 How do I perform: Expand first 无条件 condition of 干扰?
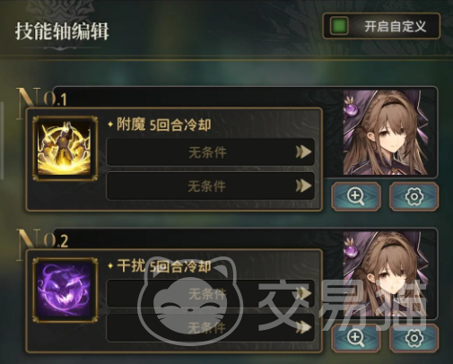(210, 293)
